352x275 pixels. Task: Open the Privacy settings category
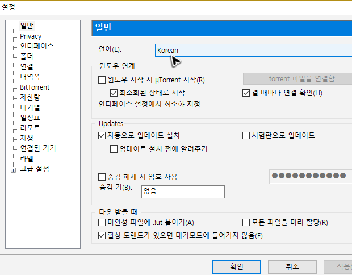[31, 36]
